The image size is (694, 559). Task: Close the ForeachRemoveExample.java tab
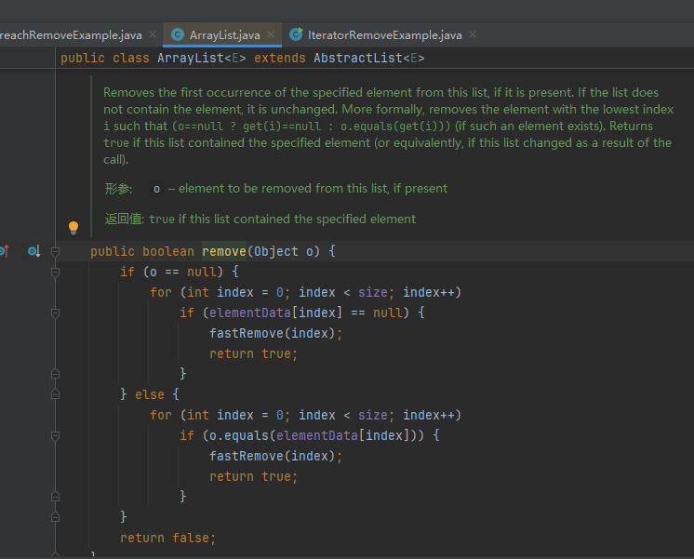tap(153, 35)
